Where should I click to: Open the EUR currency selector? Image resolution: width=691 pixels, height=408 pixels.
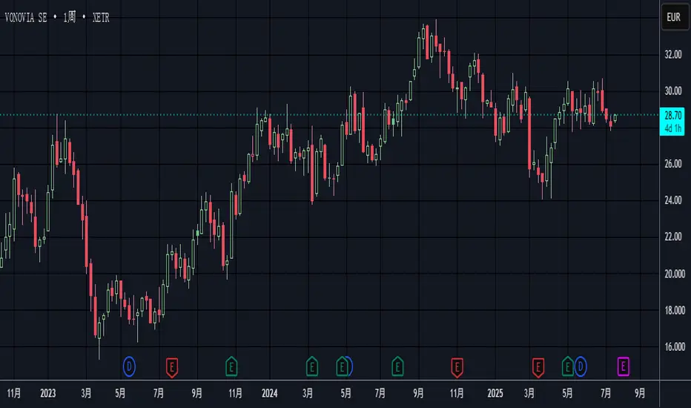tap(674, 16)
